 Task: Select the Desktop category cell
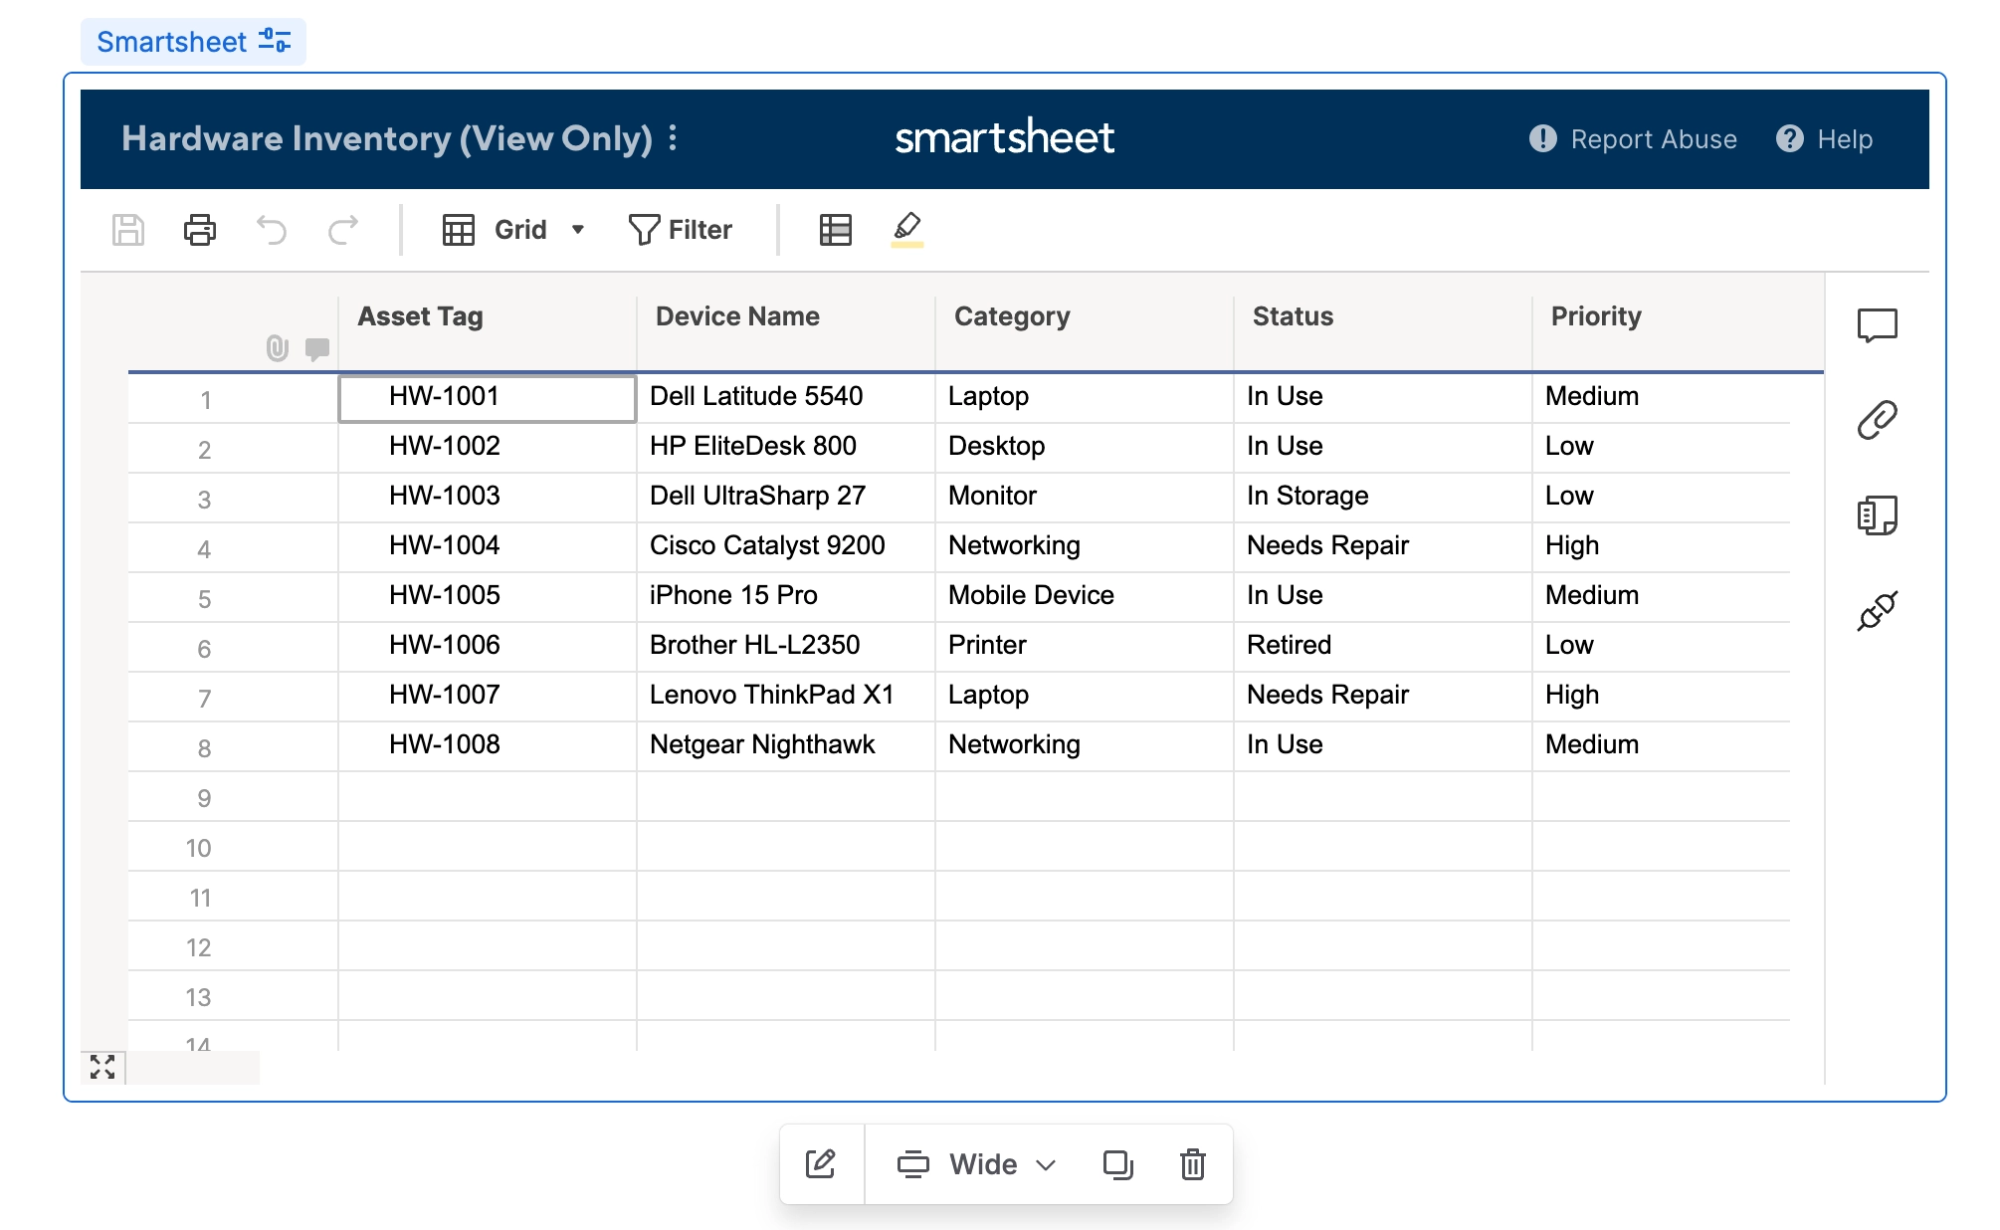coord(1085,448)
